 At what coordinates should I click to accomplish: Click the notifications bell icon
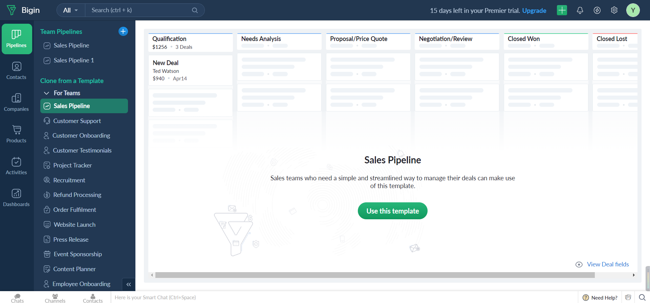click(x=580, y=11)
